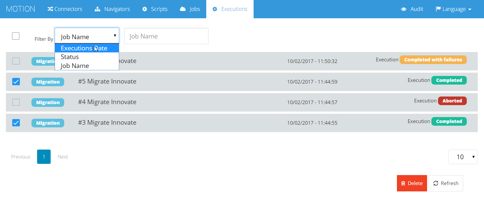The width and height of the screenshot is (484, 197).
Task: Click the timestamp 10/02/2017 - 11:44:57
Action: [312, 102]
